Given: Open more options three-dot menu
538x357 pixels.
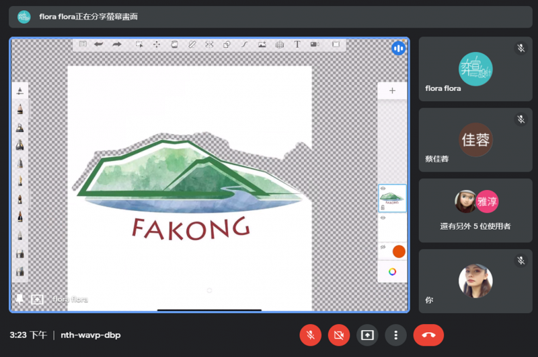Looking at the screenshot, I should [397, 335].
